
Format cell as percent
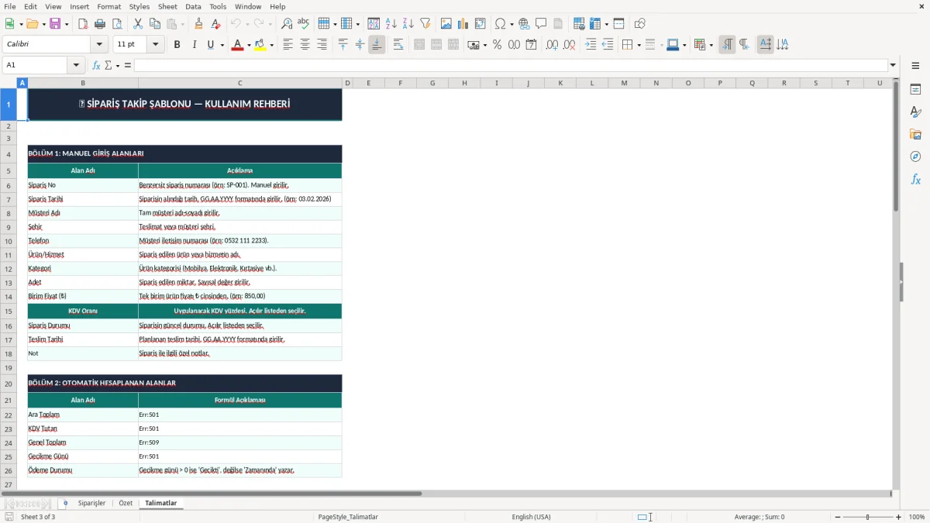497,45
